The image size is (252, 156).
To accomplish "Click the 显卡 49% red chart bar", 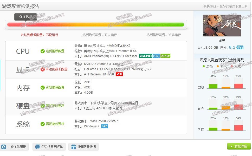I will point(238,107).
